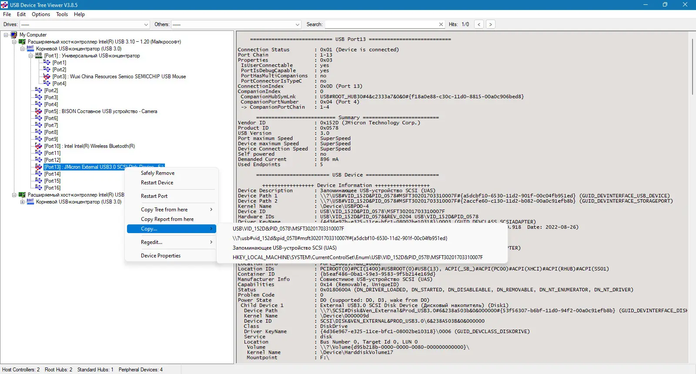Choose Restart Device from the context menu
Screen dimensions: 696x374
[171, 183]
